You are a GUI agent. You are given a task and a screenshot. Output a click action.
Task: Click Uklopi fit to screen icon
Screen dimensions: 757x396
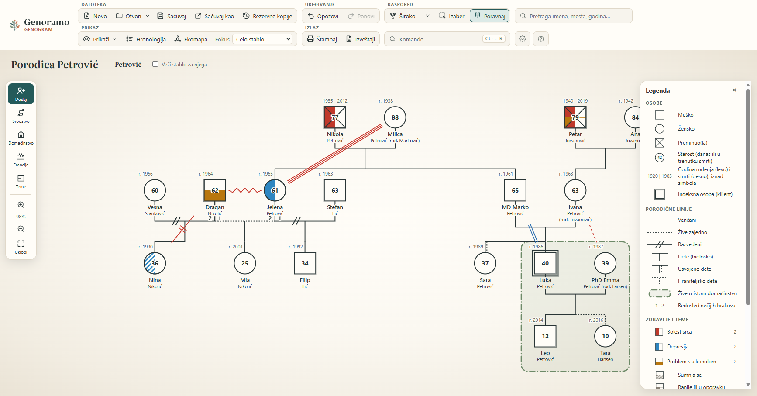coord(21,246)
